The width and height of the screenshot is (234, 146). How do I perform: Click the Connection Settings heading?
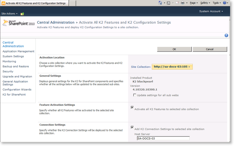[53, 125]
